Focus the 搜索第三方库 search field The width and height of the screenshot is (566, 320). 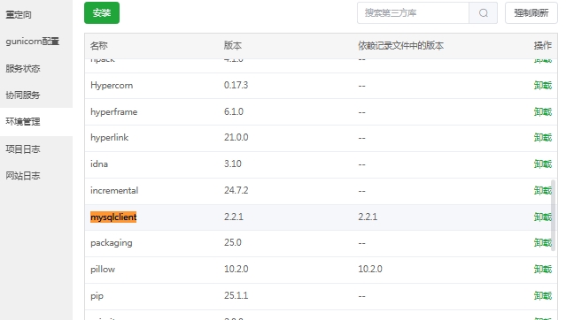tap(413, 13)
